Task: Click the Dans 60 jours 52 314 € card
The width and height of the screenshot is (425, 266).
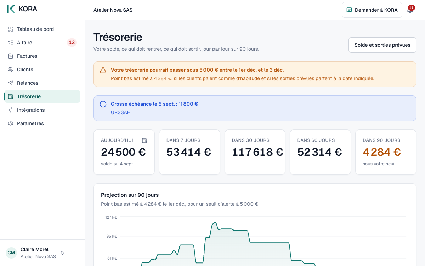Action: coord(320,152)
